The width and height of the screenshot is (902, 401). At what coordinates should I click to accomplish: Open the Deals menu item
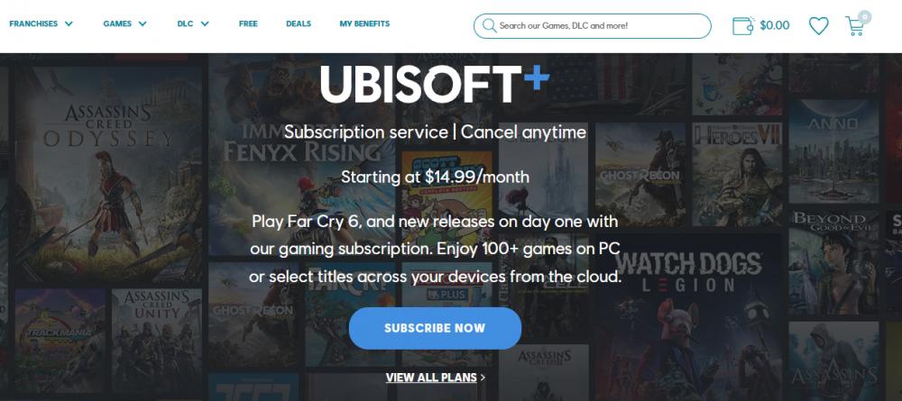(299, 23)
